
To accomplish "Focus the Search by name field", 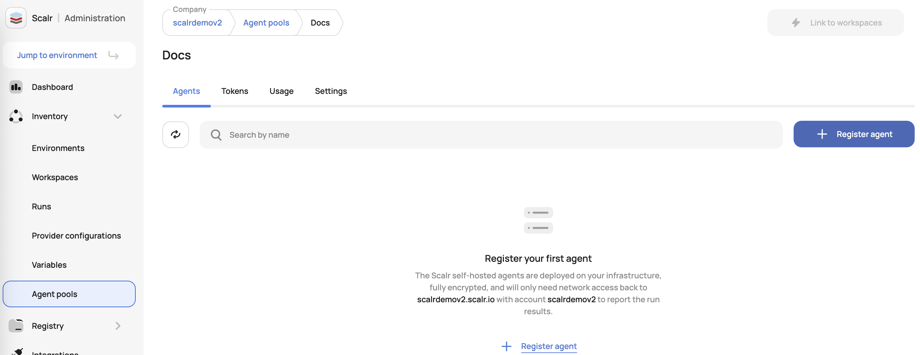I will click(x=491, y=135).
